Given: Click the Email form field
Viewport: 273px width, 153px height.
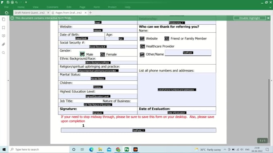Looking at the screenshot, I should [98, 22].
